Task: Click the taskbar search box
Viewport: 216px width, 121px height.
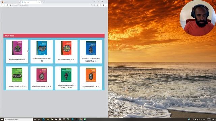Action: (x=19, y=119)
